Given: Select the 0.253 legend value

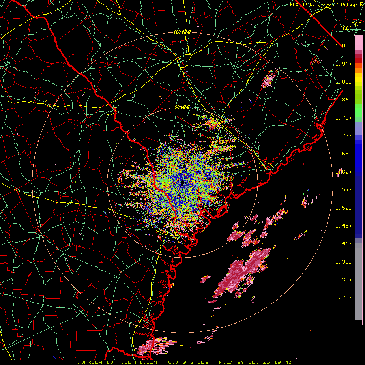Looking at the screenshot, I should [x=344, y=298].
